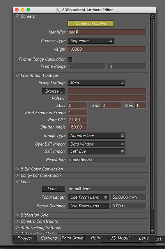Open the Focal Length mode dropdown
The width and height of the screenshot is (165, 249).
click(88, 198)
